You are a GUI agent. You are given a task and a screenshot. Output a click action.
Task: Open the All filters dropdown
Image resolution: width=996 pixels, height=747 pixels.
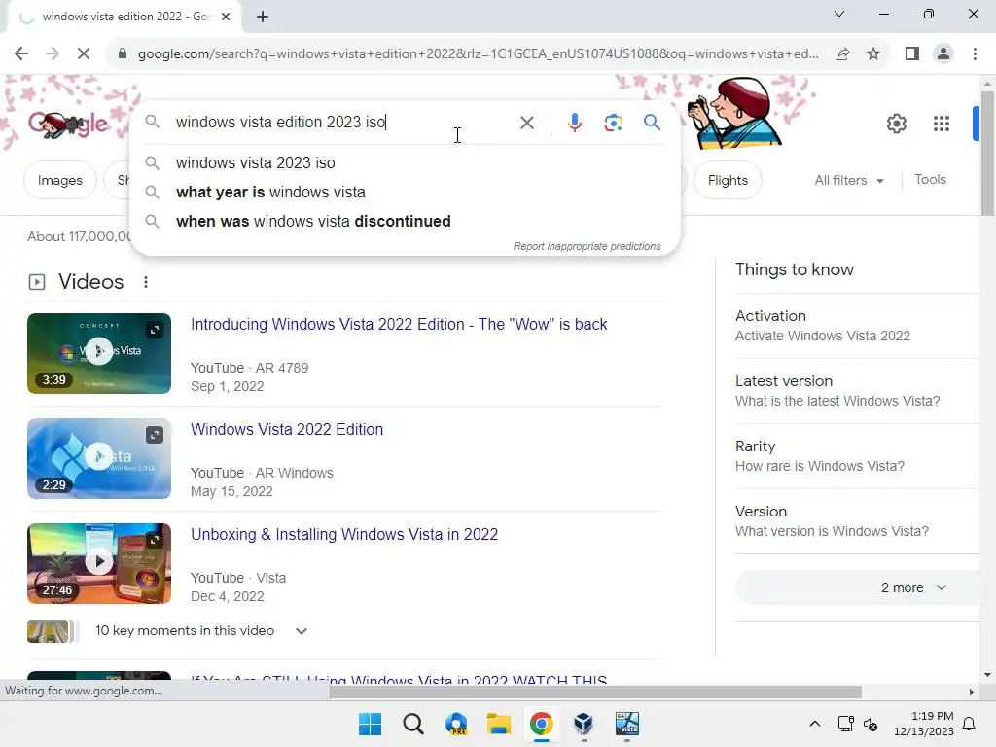point(849,180)
